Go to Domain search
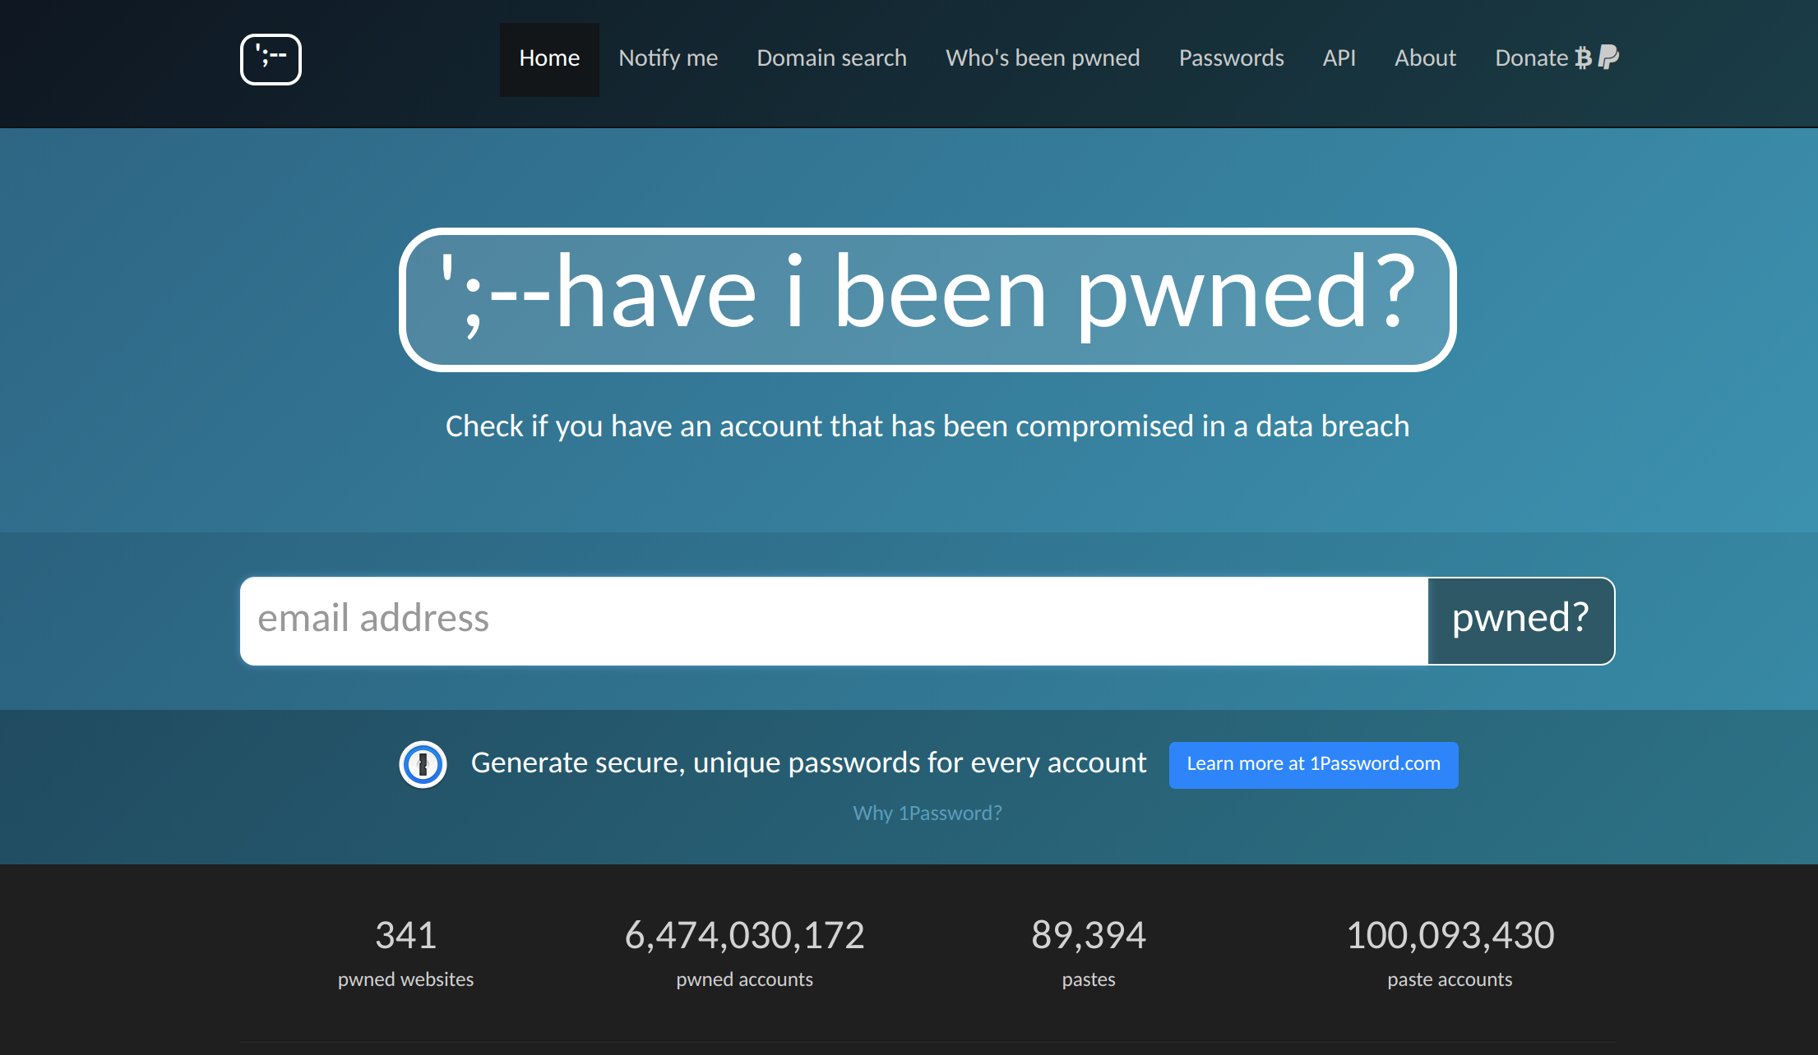1818x1055 pixels. tap(831, 58)
